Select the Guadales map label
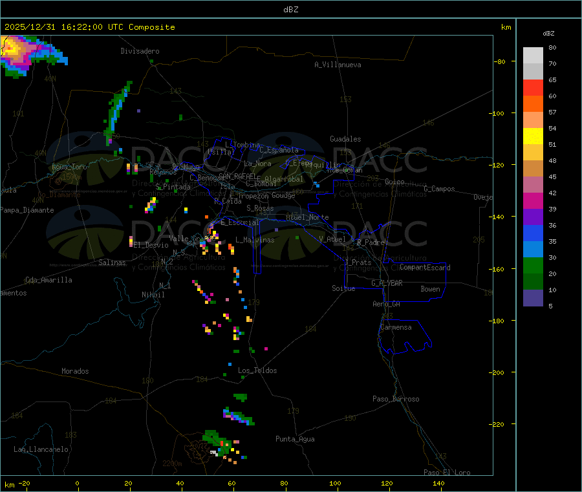The width and height of the screenshot is (582, 492). [x=345, y=139]
